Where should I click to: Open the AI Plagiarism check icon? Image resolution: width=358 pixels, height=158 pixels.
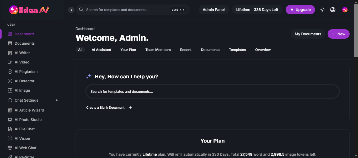tap(10, 72)
